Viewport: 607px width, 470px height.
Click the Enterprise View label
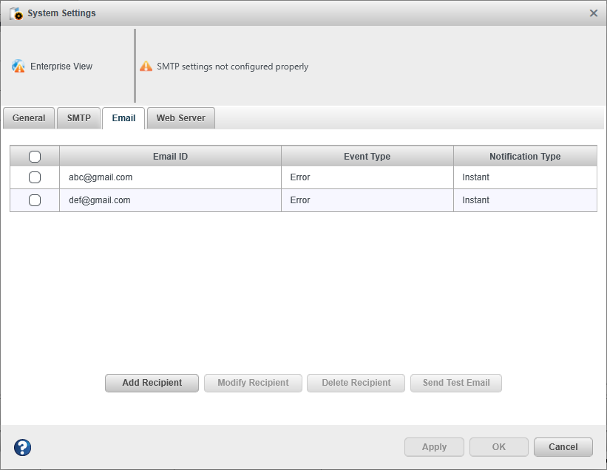(61, 67)
